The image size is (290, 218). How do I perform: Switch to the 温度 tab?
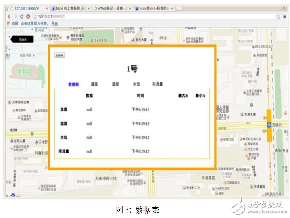[x=94, y=84]
